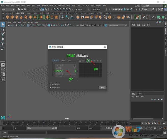Uncheck the 亮显新特性 checkbox
167x139 pixels.
tap(50, 84)
